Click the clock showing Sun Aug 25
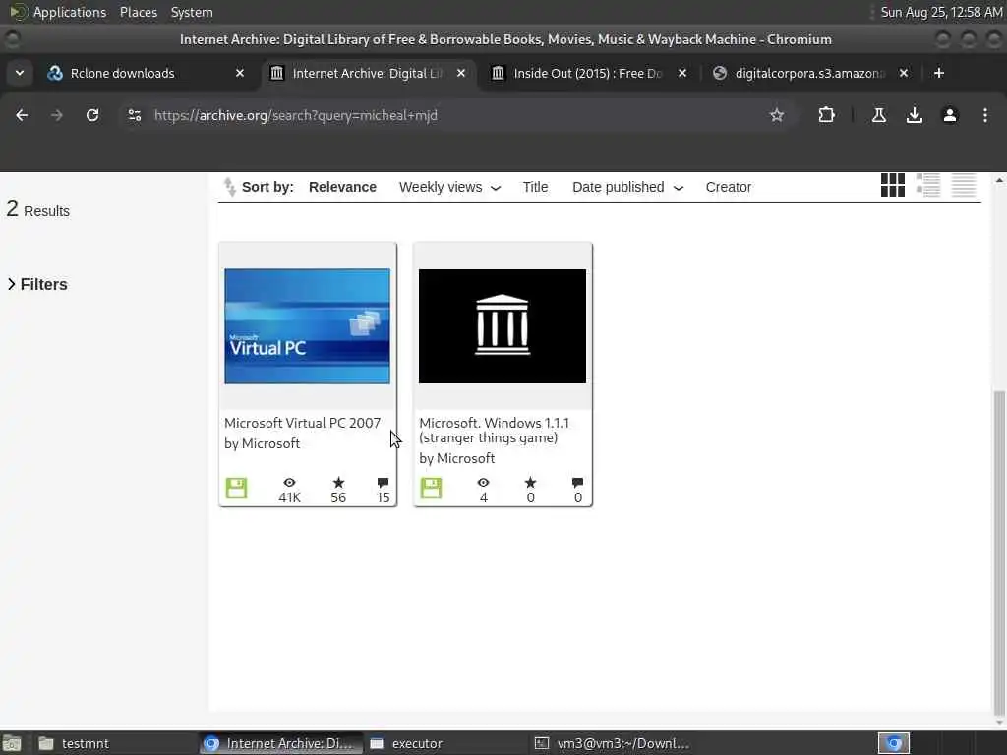The width and height of the screenshot is (1007, 755). tap(941, 12)
